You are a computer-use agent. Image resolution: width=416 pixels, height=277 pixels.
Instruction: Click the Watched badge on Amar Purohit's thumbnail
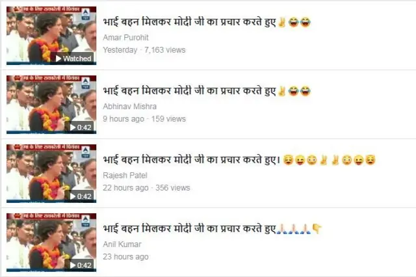[x=73, y=59]
